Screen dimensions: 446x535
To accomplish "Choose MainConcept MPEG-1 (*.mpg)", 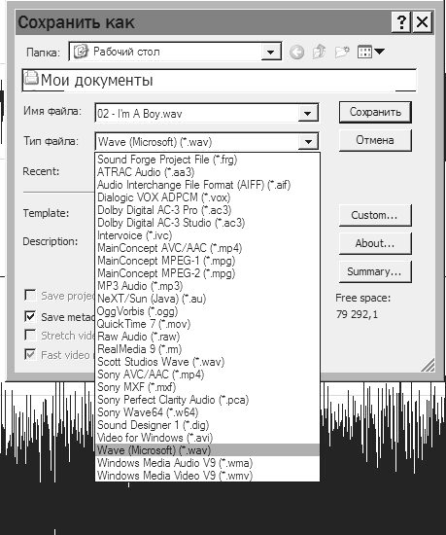I will tap(207, 261).
